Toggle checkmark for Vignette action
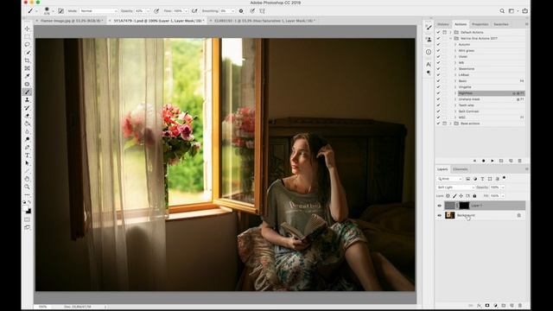The width and height of the screenshot is (553, 311). pyautogui.click(x=438, y=87)
